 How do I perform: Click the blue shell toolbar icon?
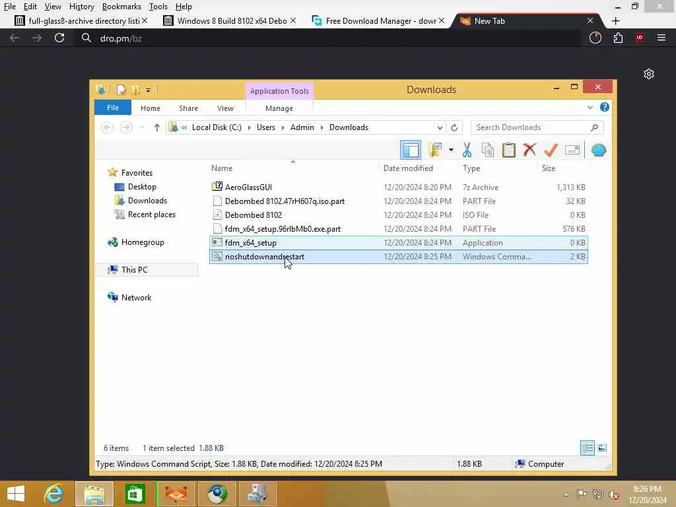point(599,150)
